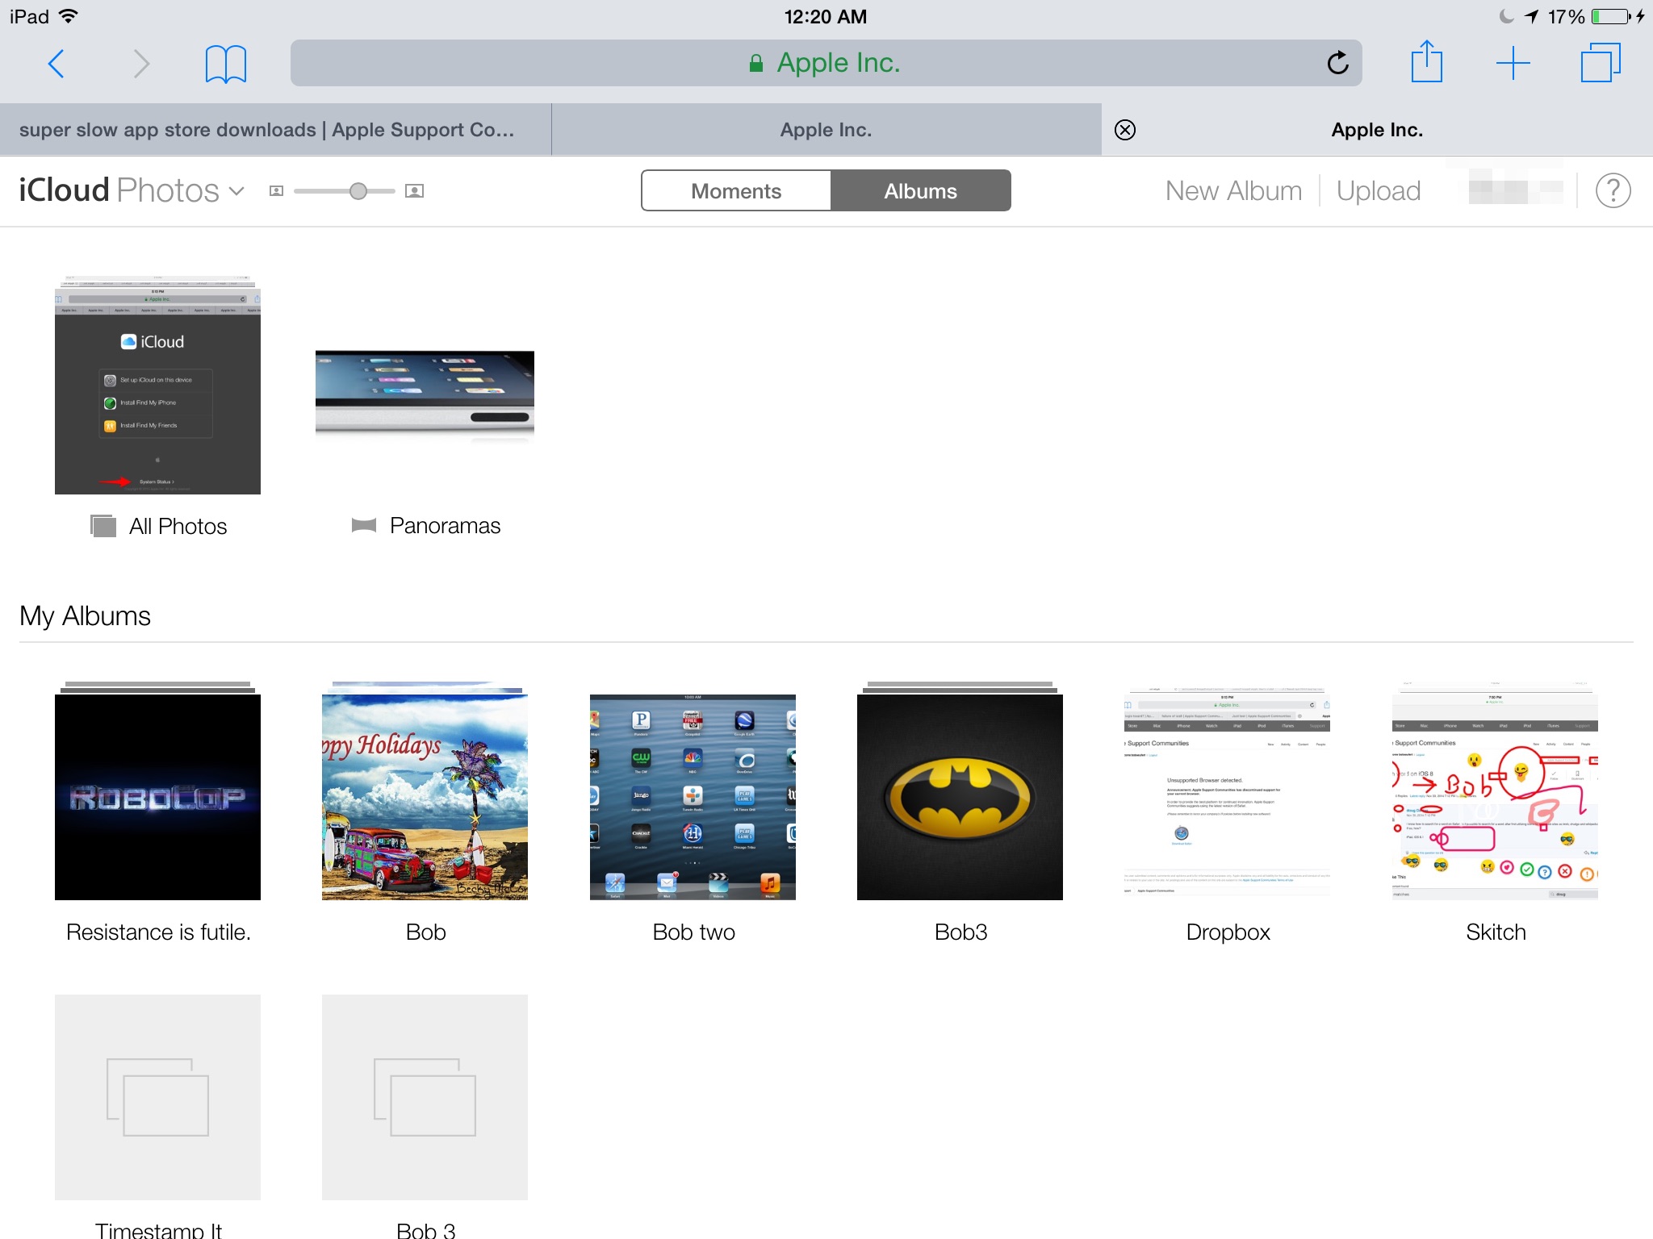
Task: Tap the small thumbnail size icon
Action: [x=276, y=191]
